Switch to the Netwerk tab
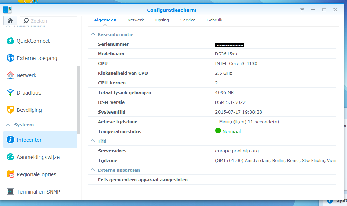 click(x=136, y=20)
